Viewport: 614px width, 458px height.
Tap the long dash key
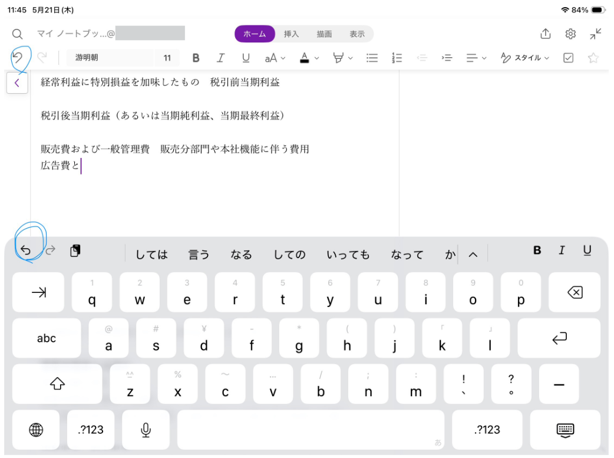(559, 384)
